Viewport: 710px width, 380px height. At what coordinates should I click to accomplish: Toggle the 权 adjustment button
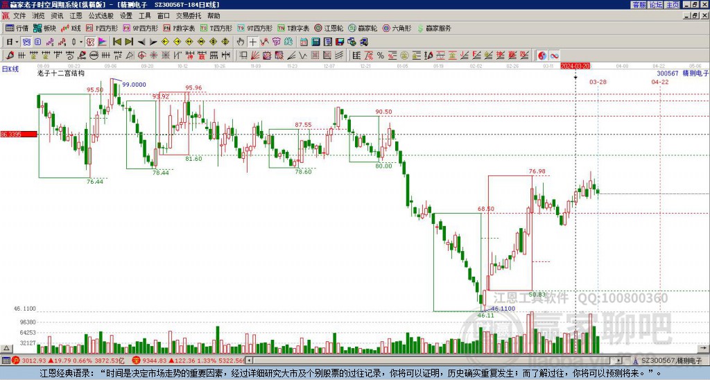point(90,42)
